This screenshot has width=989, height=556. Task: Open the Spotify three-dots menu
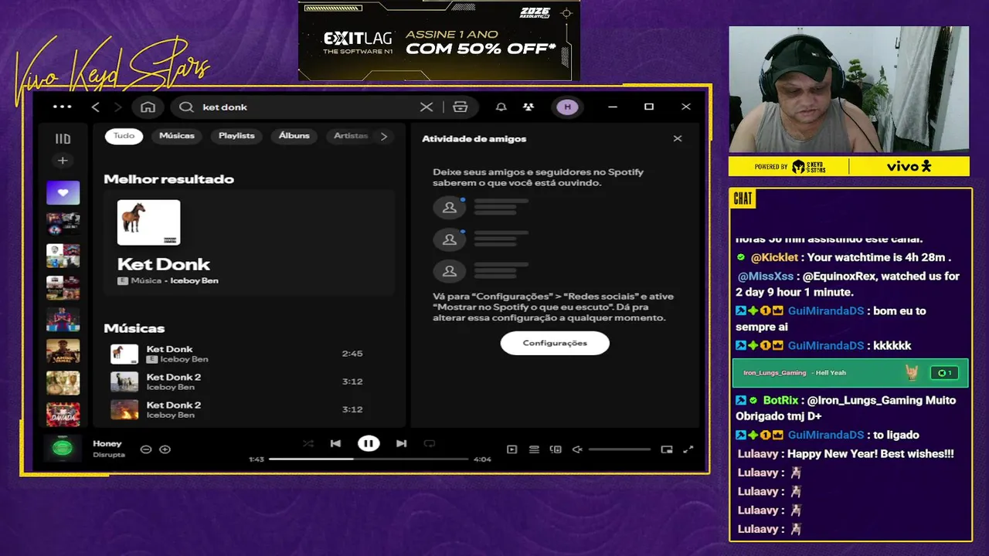click(62, 107)
